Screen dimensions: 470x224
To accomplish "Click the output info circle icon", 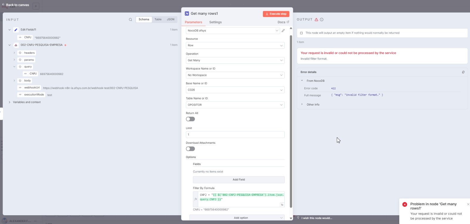I will (x=322, y=20).
